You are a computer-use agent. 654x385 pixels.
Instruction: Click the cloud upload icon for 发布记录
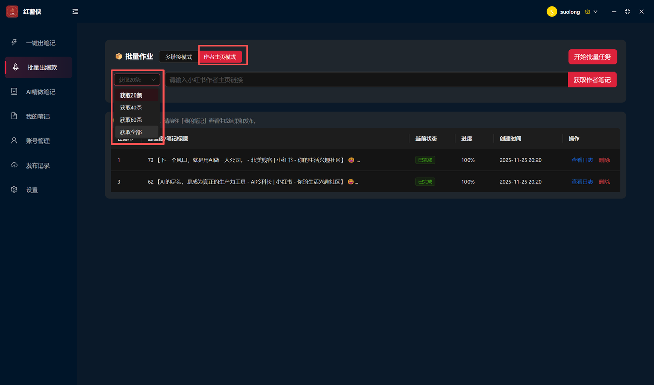[x=14, y=165]
